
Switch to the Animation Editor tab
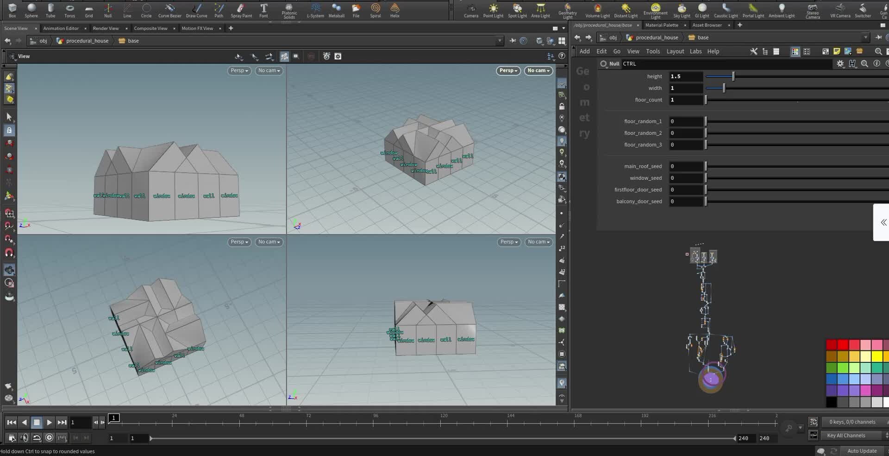(61, 28)
